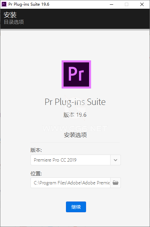Close the Pr Plug-ins Suite installer
The image size is (150, 227).
tap(142, 4)
